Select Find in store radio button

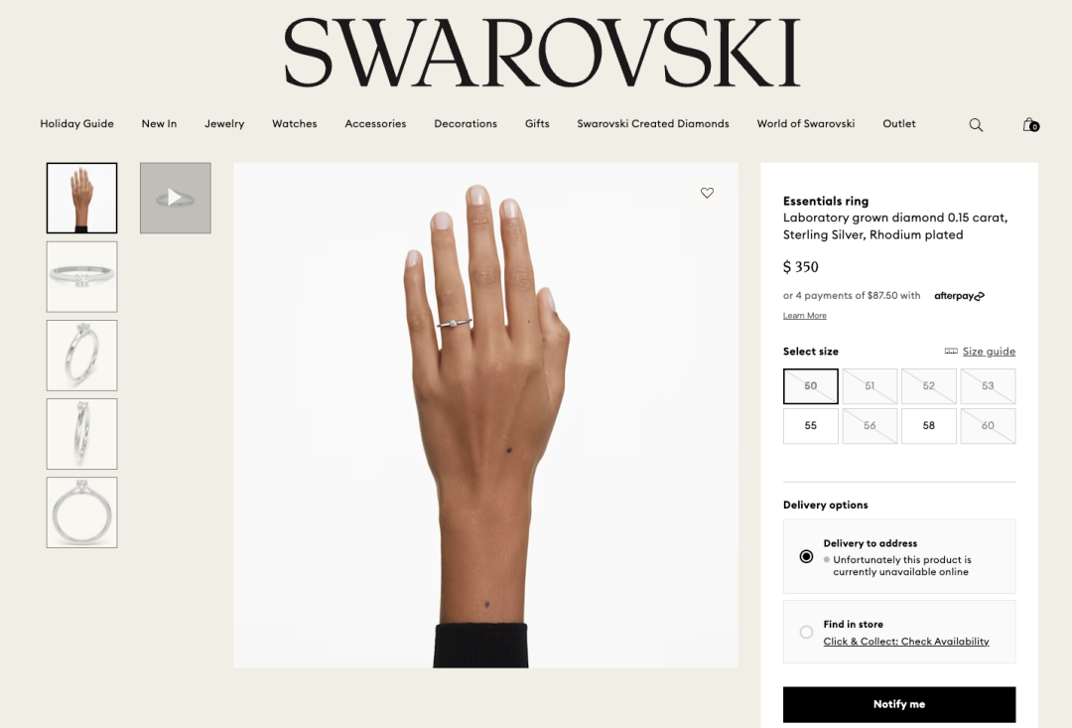807,633
